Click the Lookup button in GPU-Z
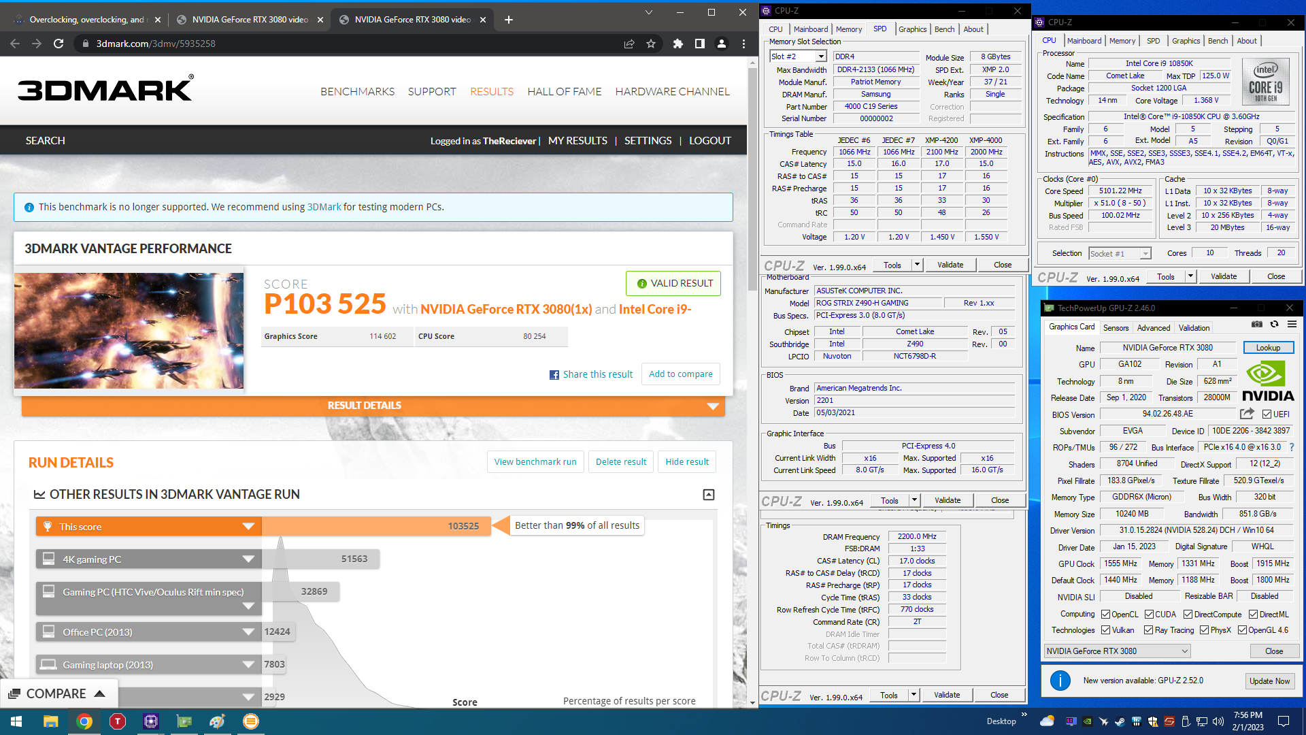This screenshot has width=1306, height=735. (x=1268, y=348)
